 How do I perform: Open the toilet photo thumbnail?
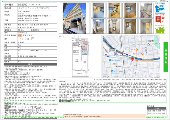(x=114, y=26)
